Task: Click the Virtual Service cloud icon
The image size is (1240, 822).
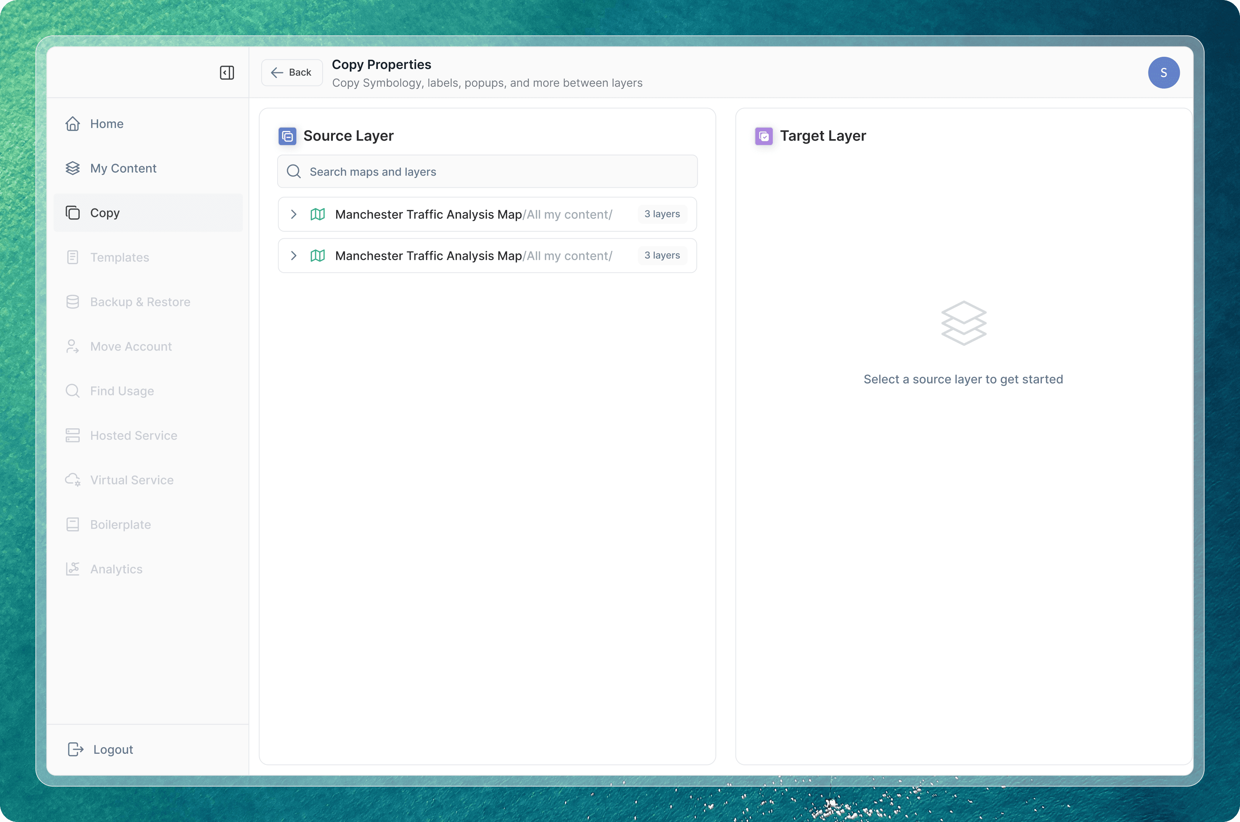Action: click(73, 480)
